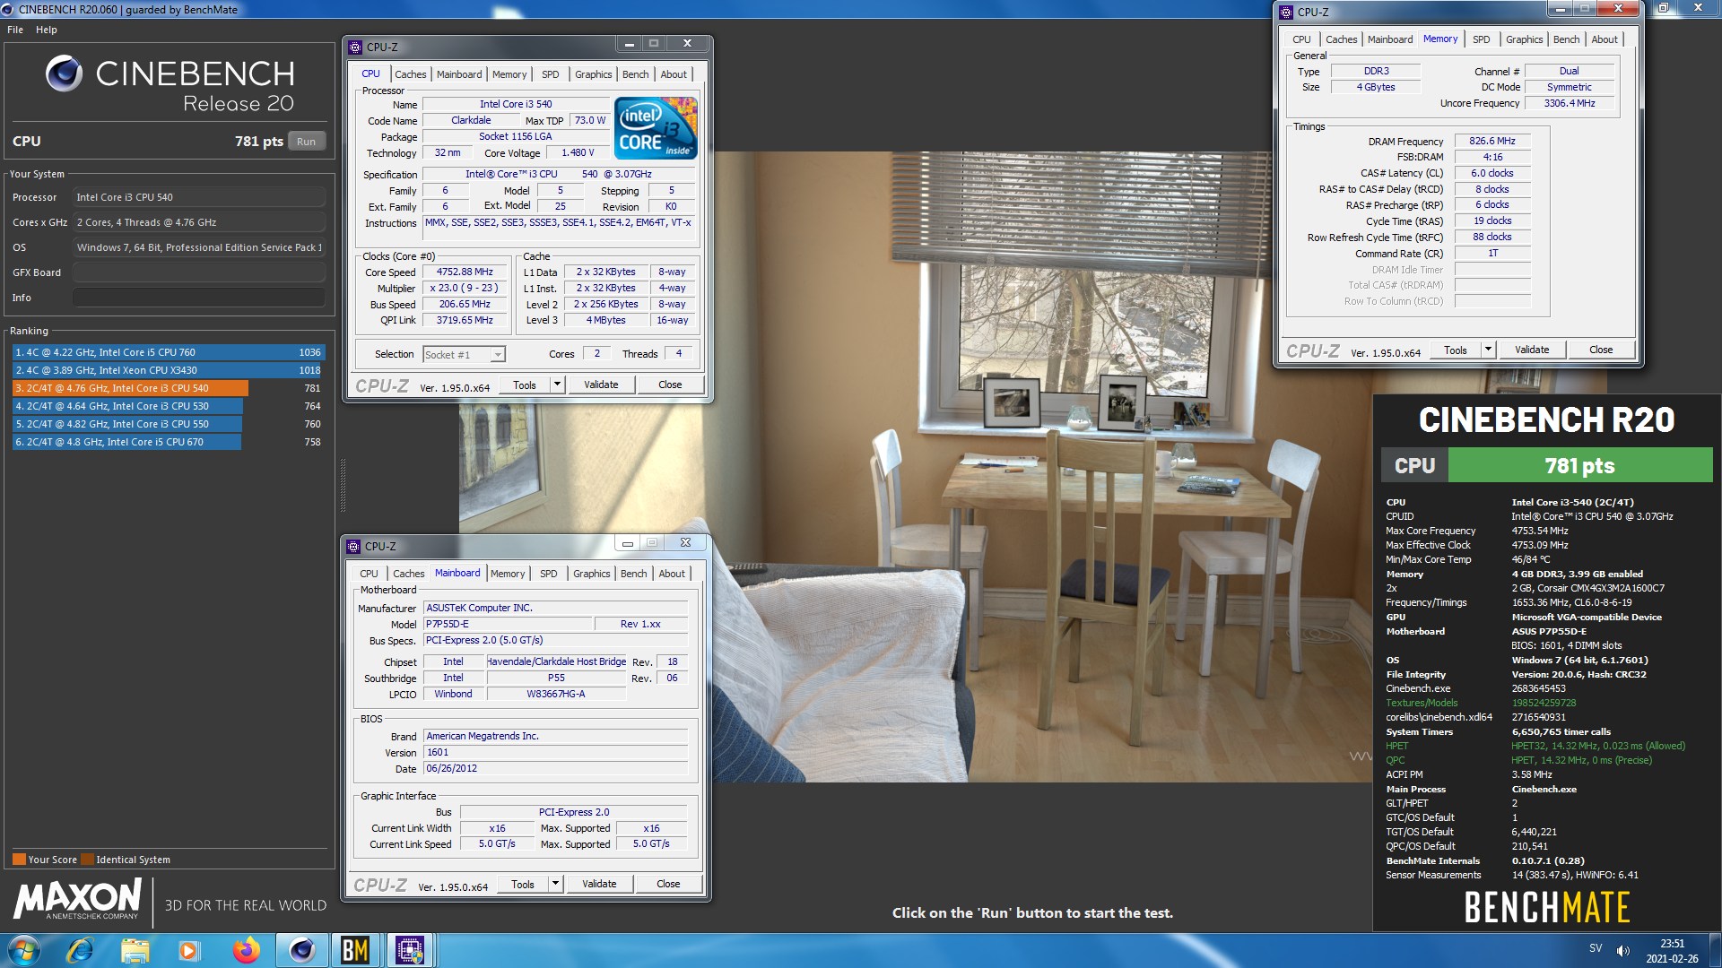Image resolution: width=1722 pixels, height=968 pixels.
Task: Click Validate in the Memory window
Action: pyautogui.click(x=1532, y=350)
